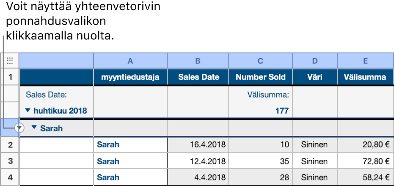Select row 3 header
This screenshot has height=186, width=394.
point(10,161)
